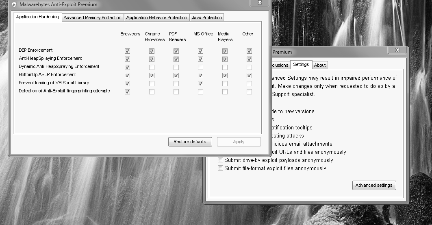432x225 pixels.
Task: Click the MS Office column header
Action: coord(203,34)
